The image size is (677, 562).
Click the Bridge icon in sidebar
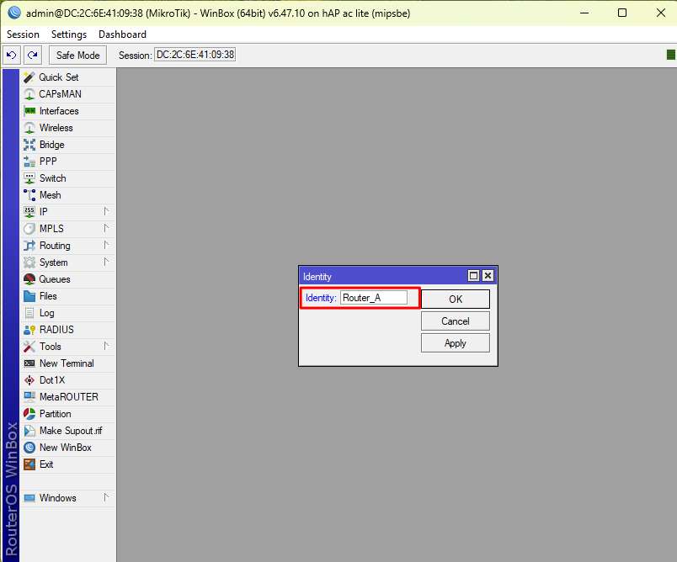pos(29,145)
